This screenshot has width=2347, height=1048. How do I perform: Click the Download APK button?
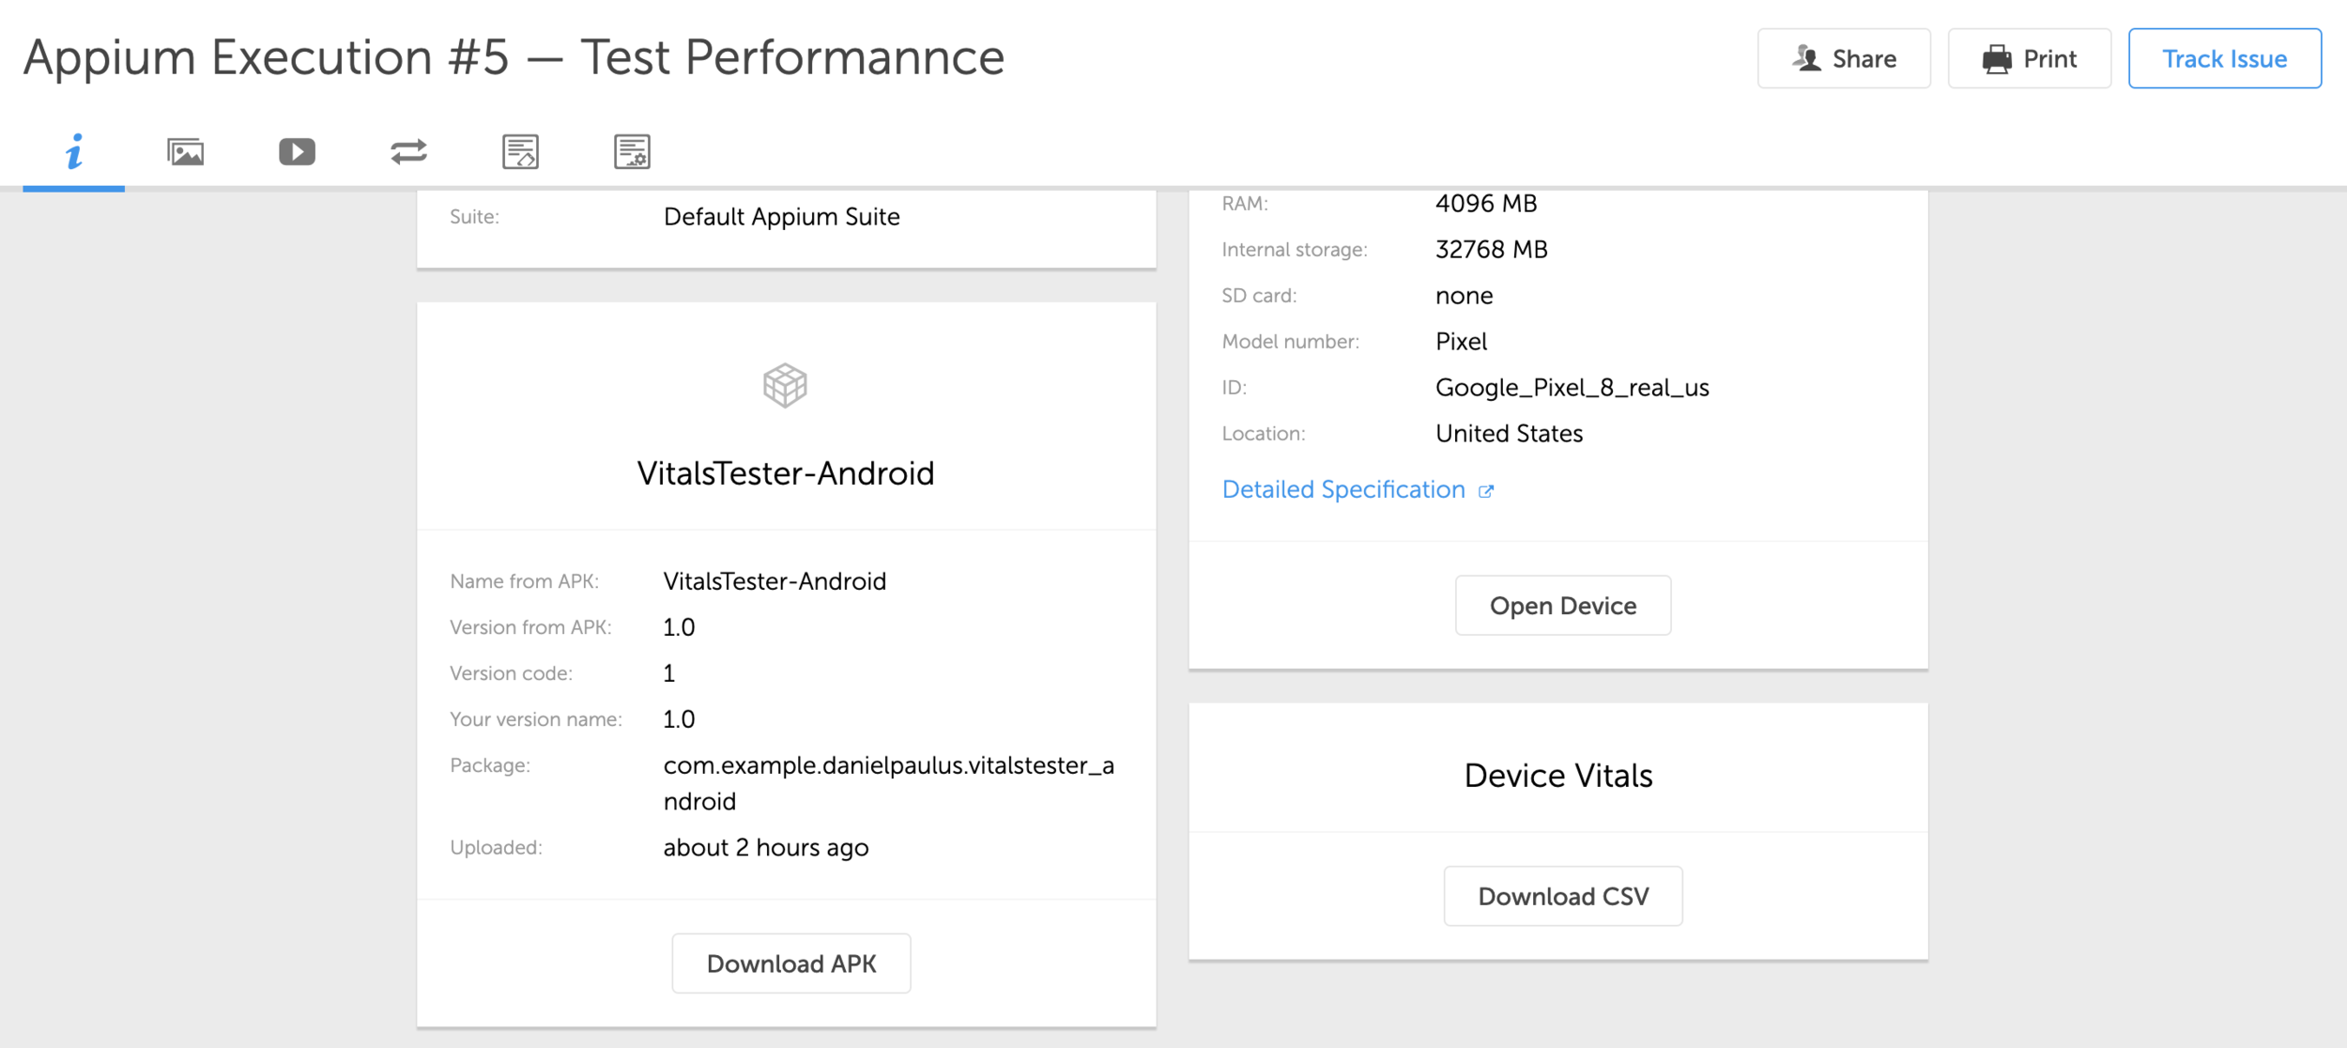[790, 963]
